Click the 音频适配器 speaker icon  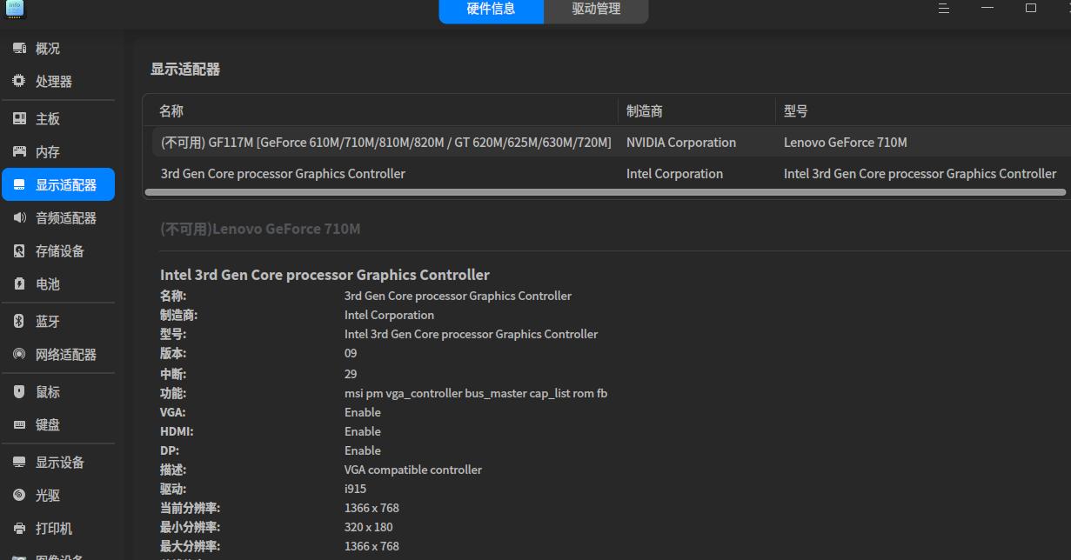tap(19, 217)
